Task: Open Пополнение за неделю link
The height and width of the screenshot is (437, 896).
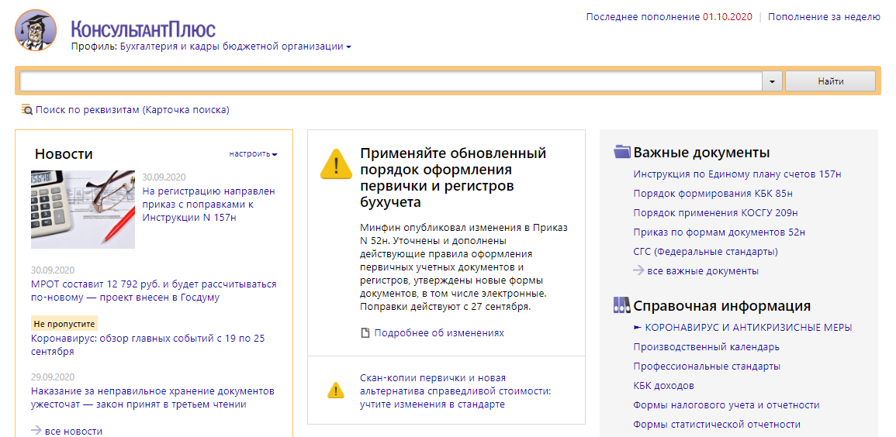Action: pyautogui.click(x=824, y=17)
